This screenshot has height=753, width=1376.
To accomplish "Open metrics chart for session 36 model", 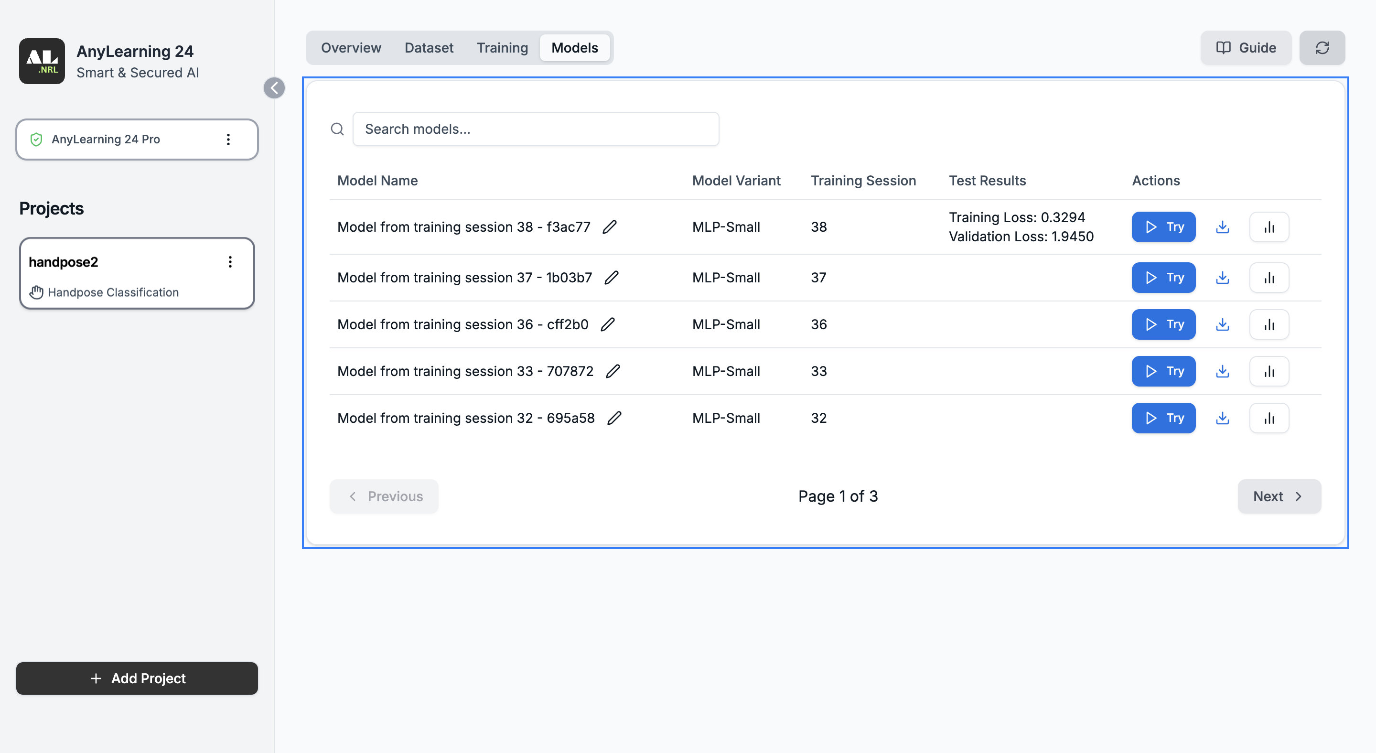I will (1268, 325).
